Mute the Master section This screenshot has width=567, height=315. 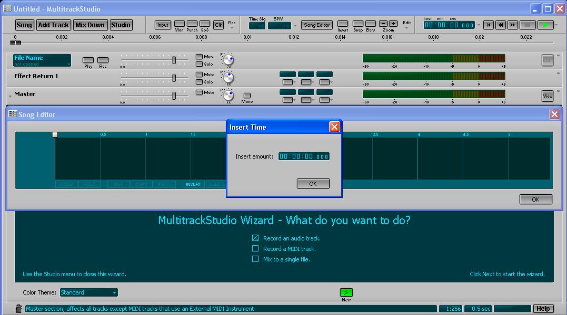pyautogui.click(x=199, y=92)
